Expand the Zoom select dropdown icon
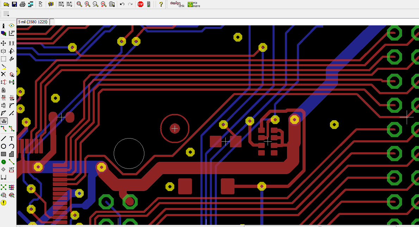This screenshot has height=227, width=419. (112, 4)
